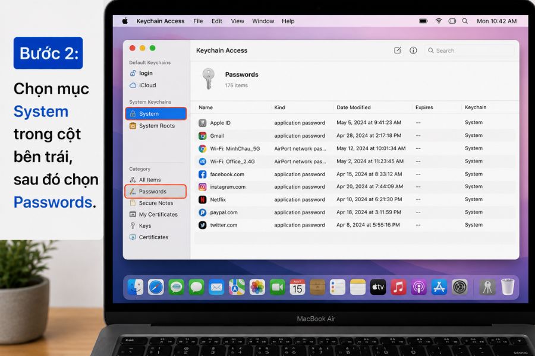Select the paypal.com password row

tap(355, 212)
